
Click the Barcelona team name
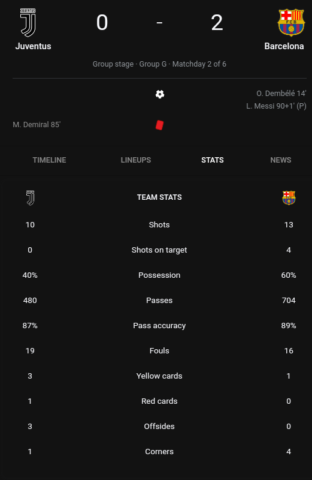click(284, 46)
